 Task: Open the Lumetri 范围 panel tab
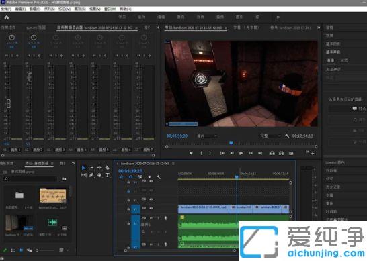pyautogui.click(x=36, y=28)
